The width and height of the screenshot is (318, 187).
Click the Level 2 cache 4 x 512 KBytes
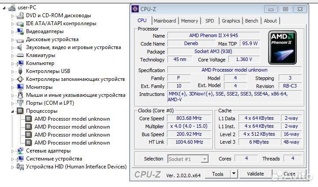coord(259,134)
